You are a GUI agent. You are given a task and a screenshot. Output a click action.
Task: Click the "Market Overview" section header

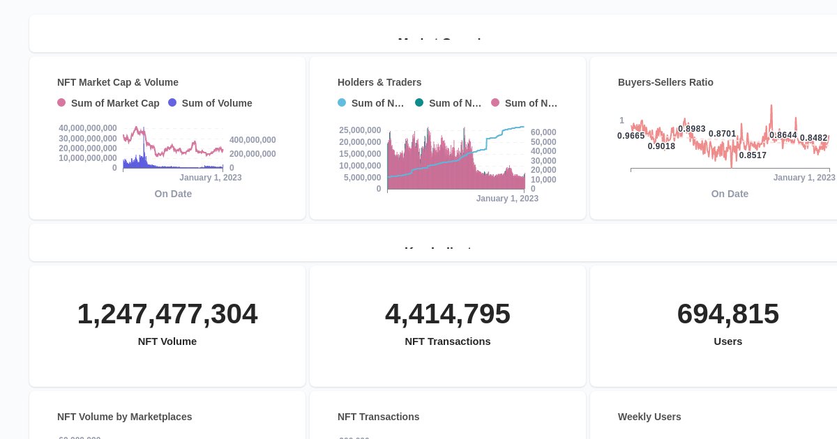point(439,42)
